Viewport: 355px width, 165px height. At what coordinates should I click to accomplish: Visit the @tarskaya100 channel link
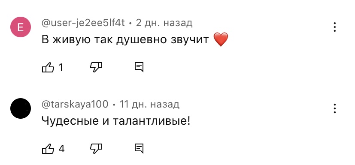pos(75,105)
